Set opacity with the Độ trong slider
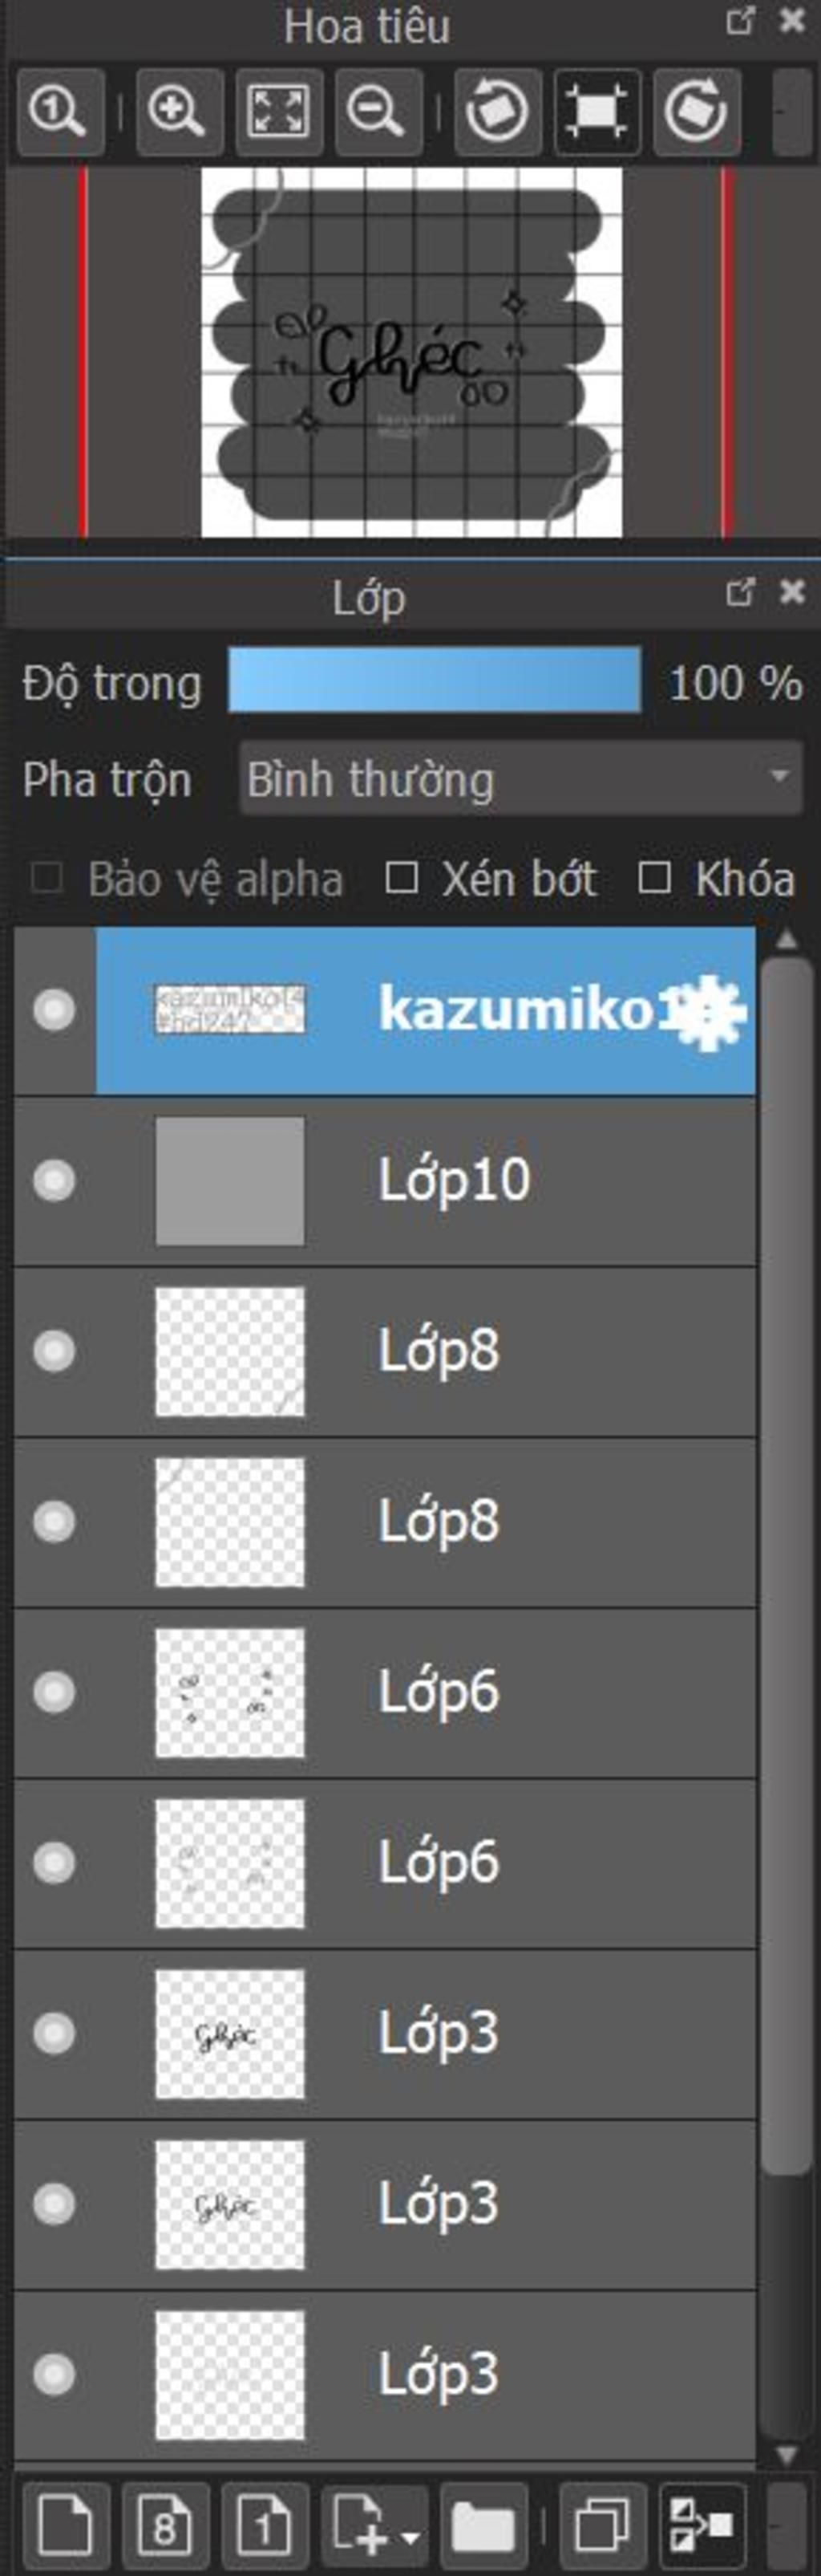This screenshot has height=2576, width=821. click(x=435, y=679)
